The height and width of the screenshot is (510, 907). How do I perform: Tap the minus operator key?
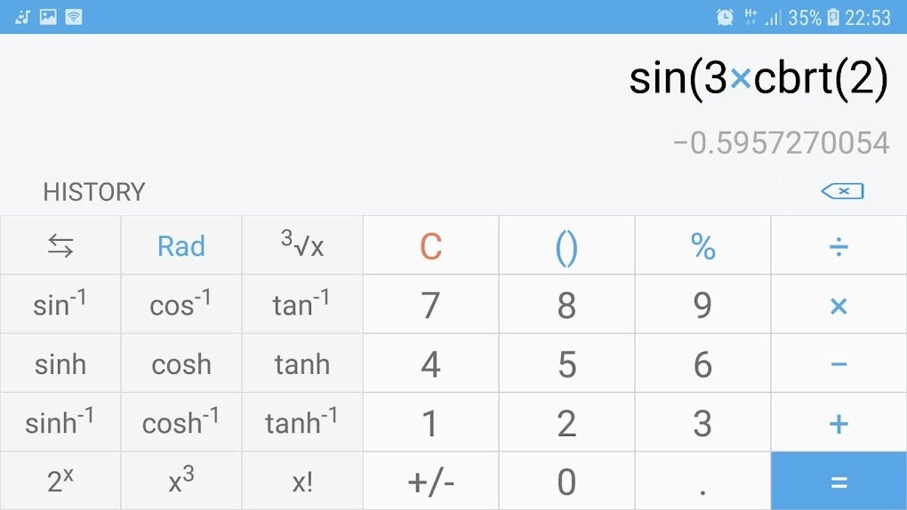[838, 363]
